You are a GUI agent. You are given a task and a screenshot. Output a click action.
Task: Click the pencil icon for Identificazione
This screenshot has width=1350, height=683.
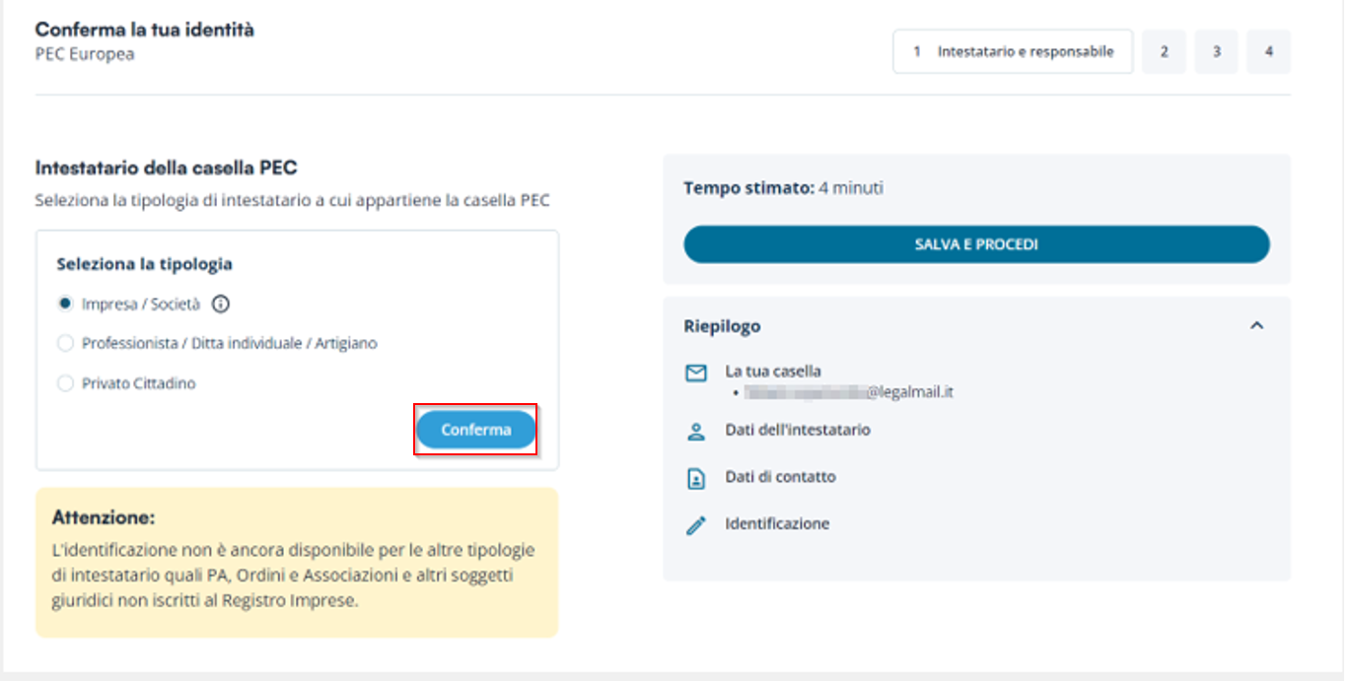point(696,525)
